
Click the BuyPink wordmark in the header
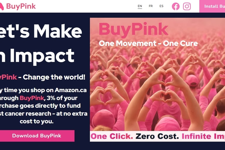21,6
